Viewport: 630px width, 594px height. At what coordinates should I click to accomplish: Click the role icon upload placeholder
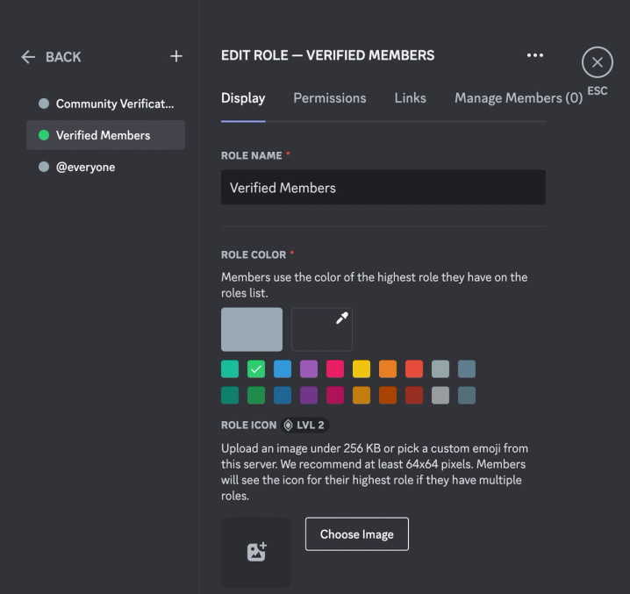(x=256, y=552)
